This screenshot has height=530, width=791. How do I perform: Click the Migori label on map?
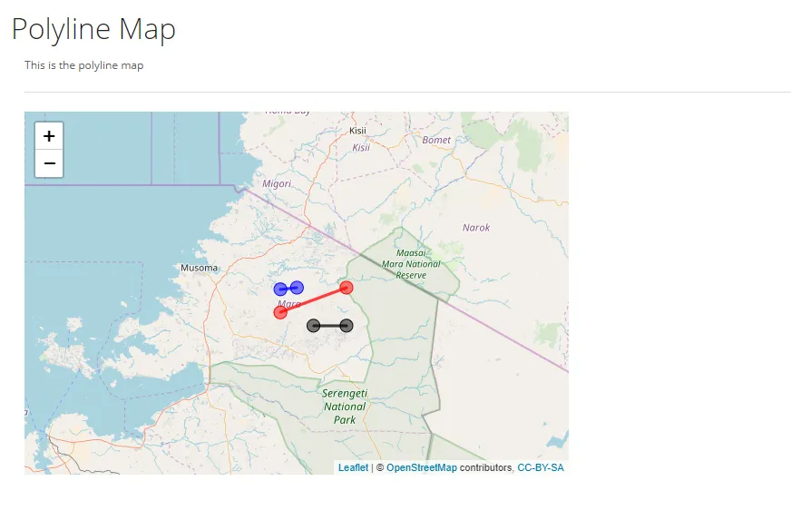(277, 183)
